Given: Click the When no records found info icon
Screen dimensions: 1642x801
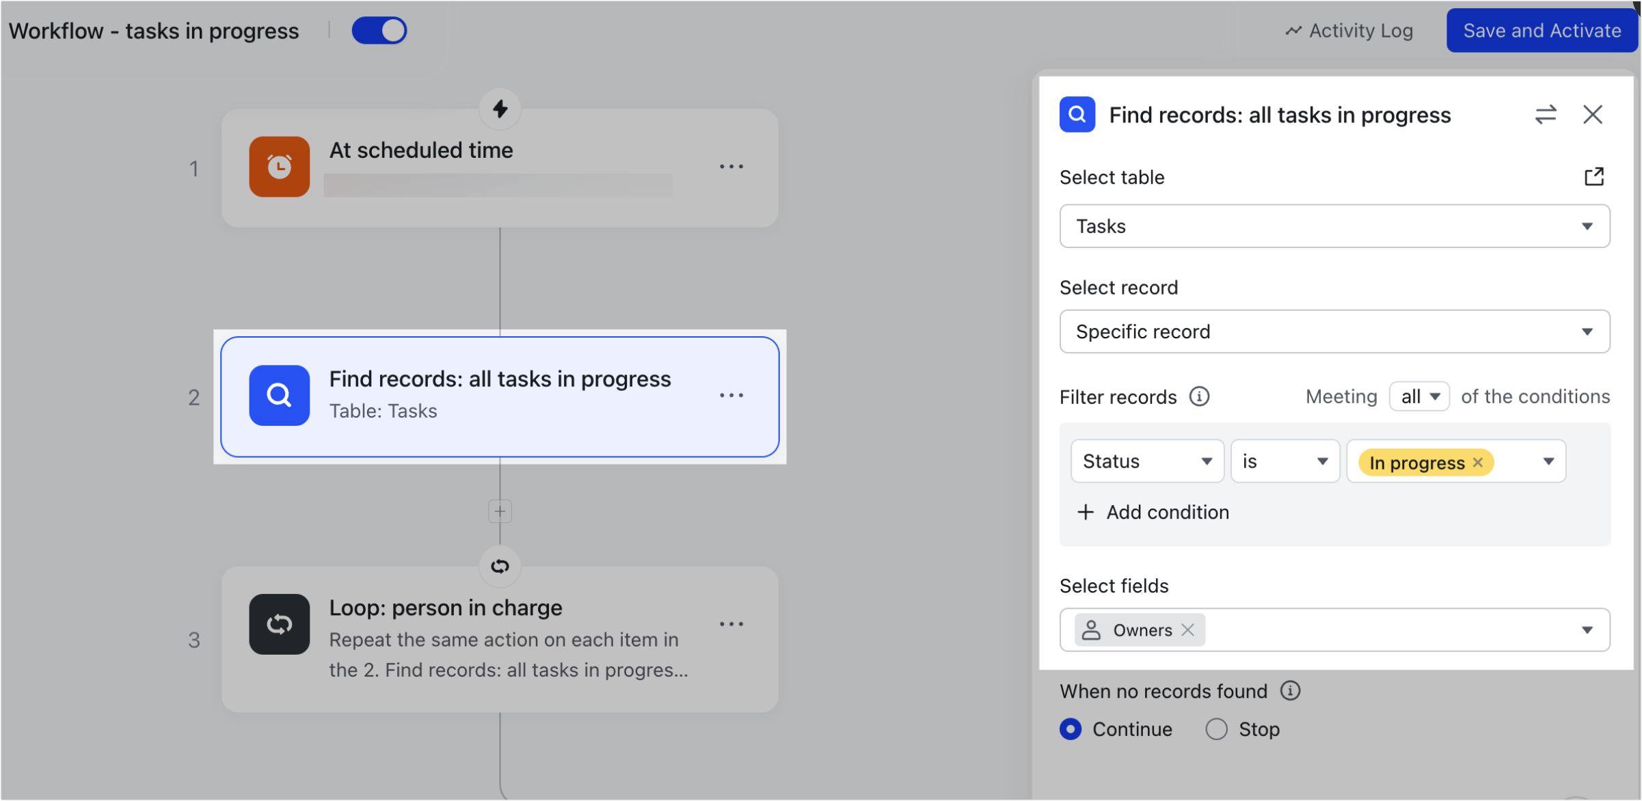Looking at the screenshot, I should 1290,691.
